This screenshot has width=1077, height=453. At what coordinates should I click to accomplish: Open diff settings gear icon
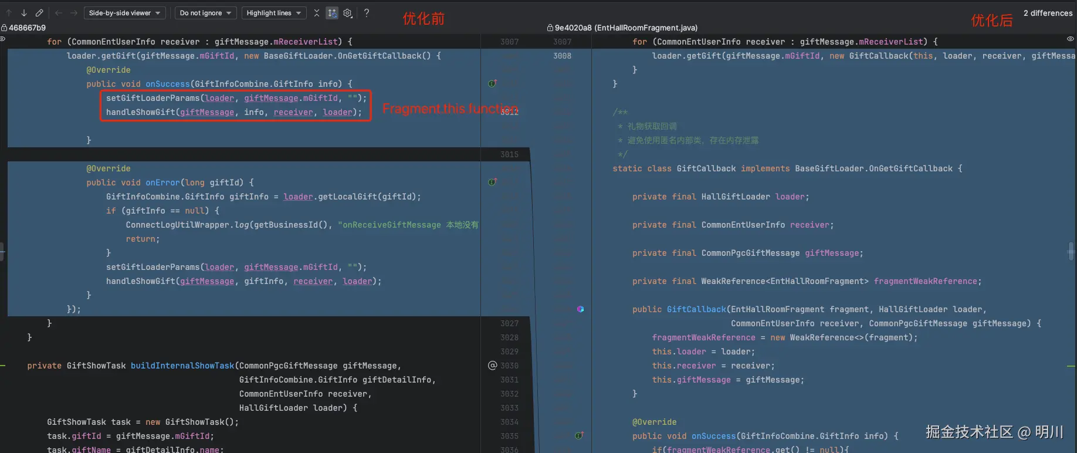[348, 13]
